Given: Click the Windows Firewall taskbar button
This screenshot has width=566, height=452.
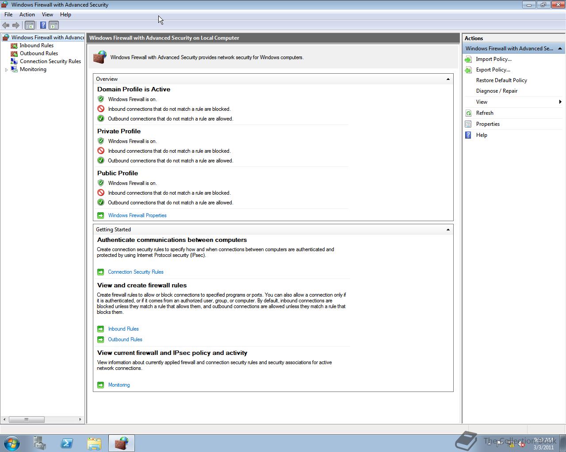Looking at the screenshot, I should (122, 443).
